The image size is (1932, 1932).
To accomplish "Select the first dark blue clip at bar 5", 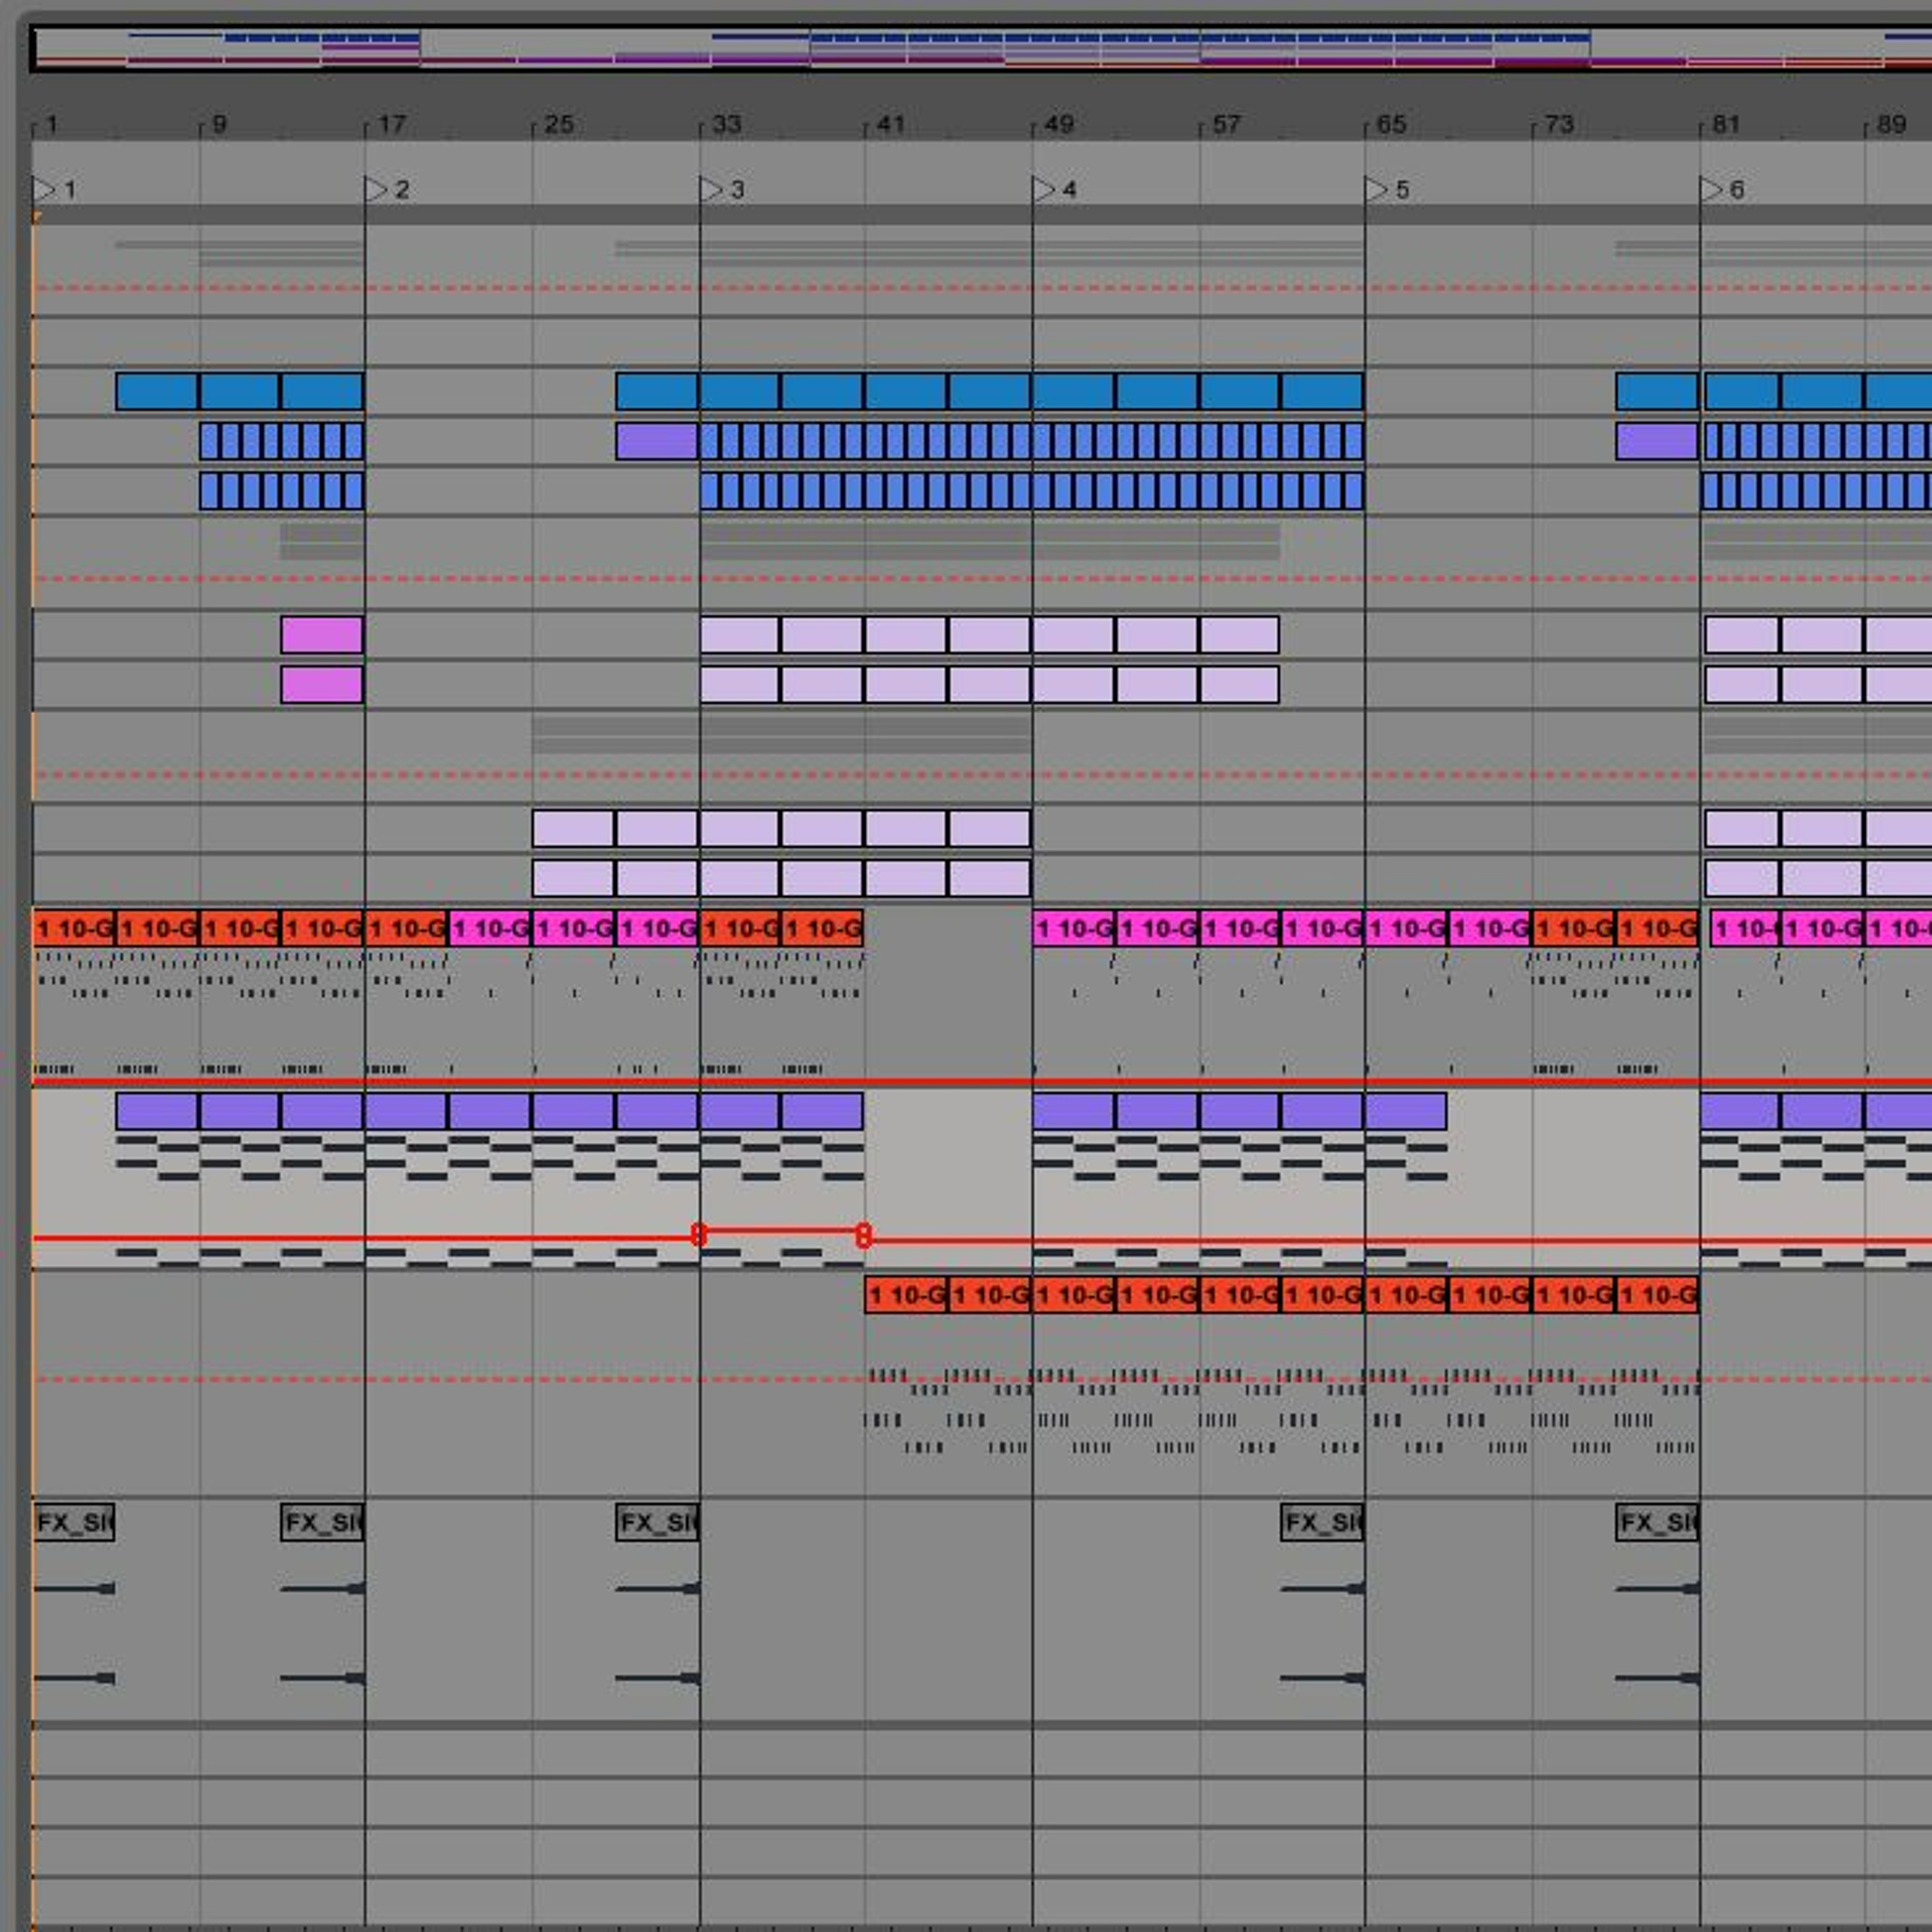I will (157, 391).
